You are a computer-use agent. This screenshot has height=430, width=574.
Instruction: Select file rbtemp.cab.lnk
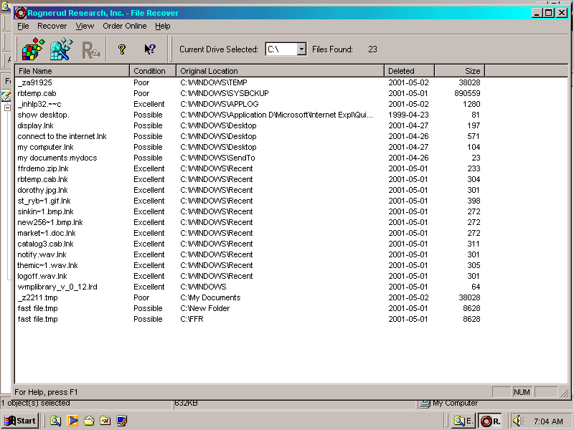tap(42, 179)
